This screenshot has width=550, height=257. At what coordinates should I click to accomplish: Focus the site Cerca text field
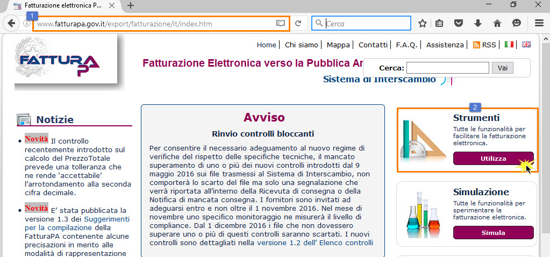[x=447, y=68]
